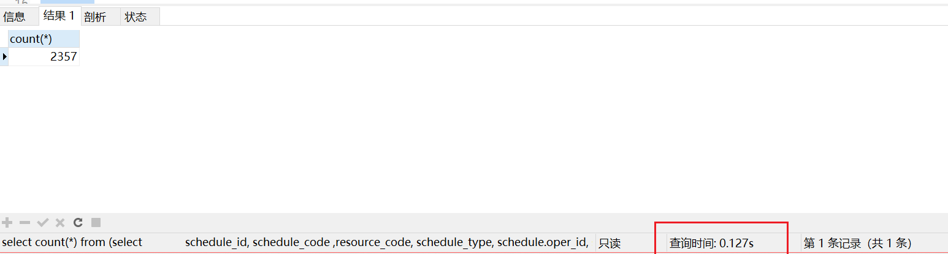Click the schedule_id column list in status bar
948x254 pixels.
[x=387, y=243]
